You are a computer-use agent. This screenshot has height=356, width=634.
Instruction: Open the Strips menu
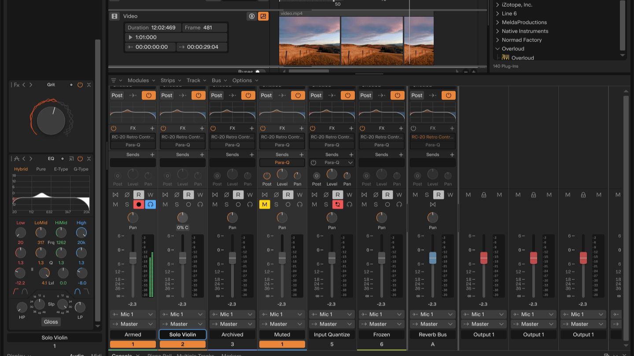point(171,81)
